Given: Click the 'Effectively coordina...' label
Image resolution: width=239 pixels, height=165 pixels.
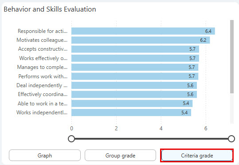Looking at the screenshot, I should 43,94.
